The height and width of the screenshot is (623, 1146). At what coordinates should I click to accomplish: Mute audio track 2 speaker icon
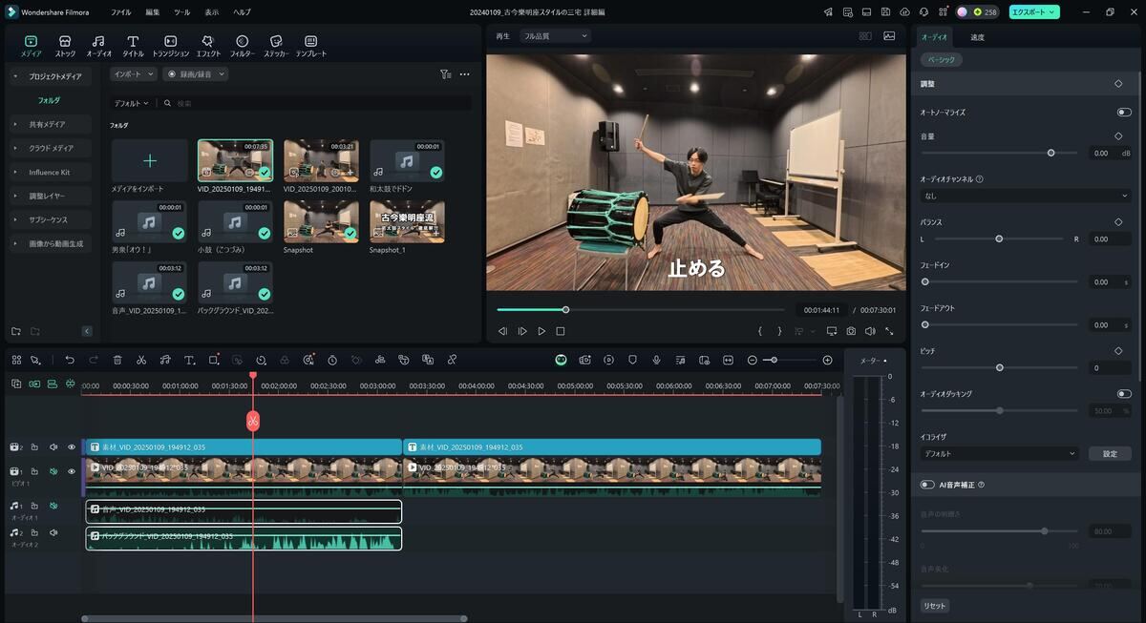coord(53,533)
